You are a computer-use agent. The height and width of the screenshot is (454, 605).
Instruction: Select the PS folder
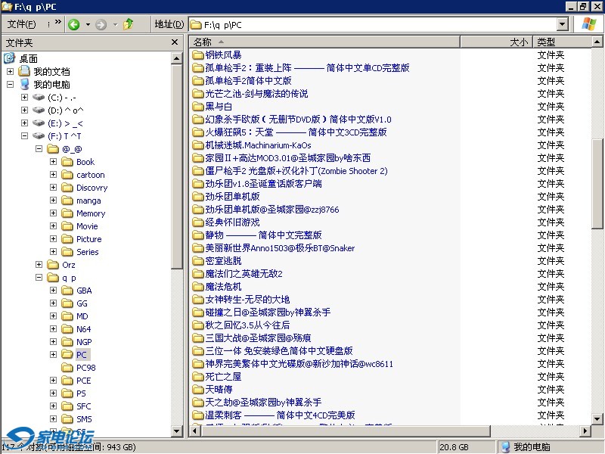click(x=81, y=393)
